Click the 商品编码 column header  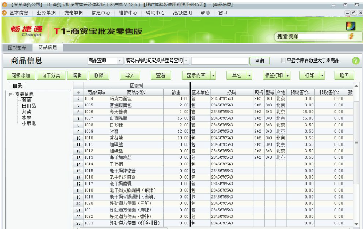[x=96, y=93]
